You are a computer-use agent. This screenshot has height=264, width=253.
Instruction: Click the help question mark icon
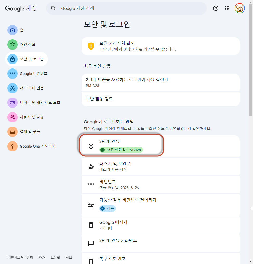[x=216, y=8]
